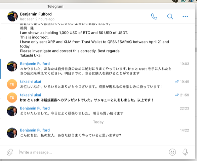This screenshot has height=161, width=197.
Task: Open the emoji picker
Action: pos(172,152)
